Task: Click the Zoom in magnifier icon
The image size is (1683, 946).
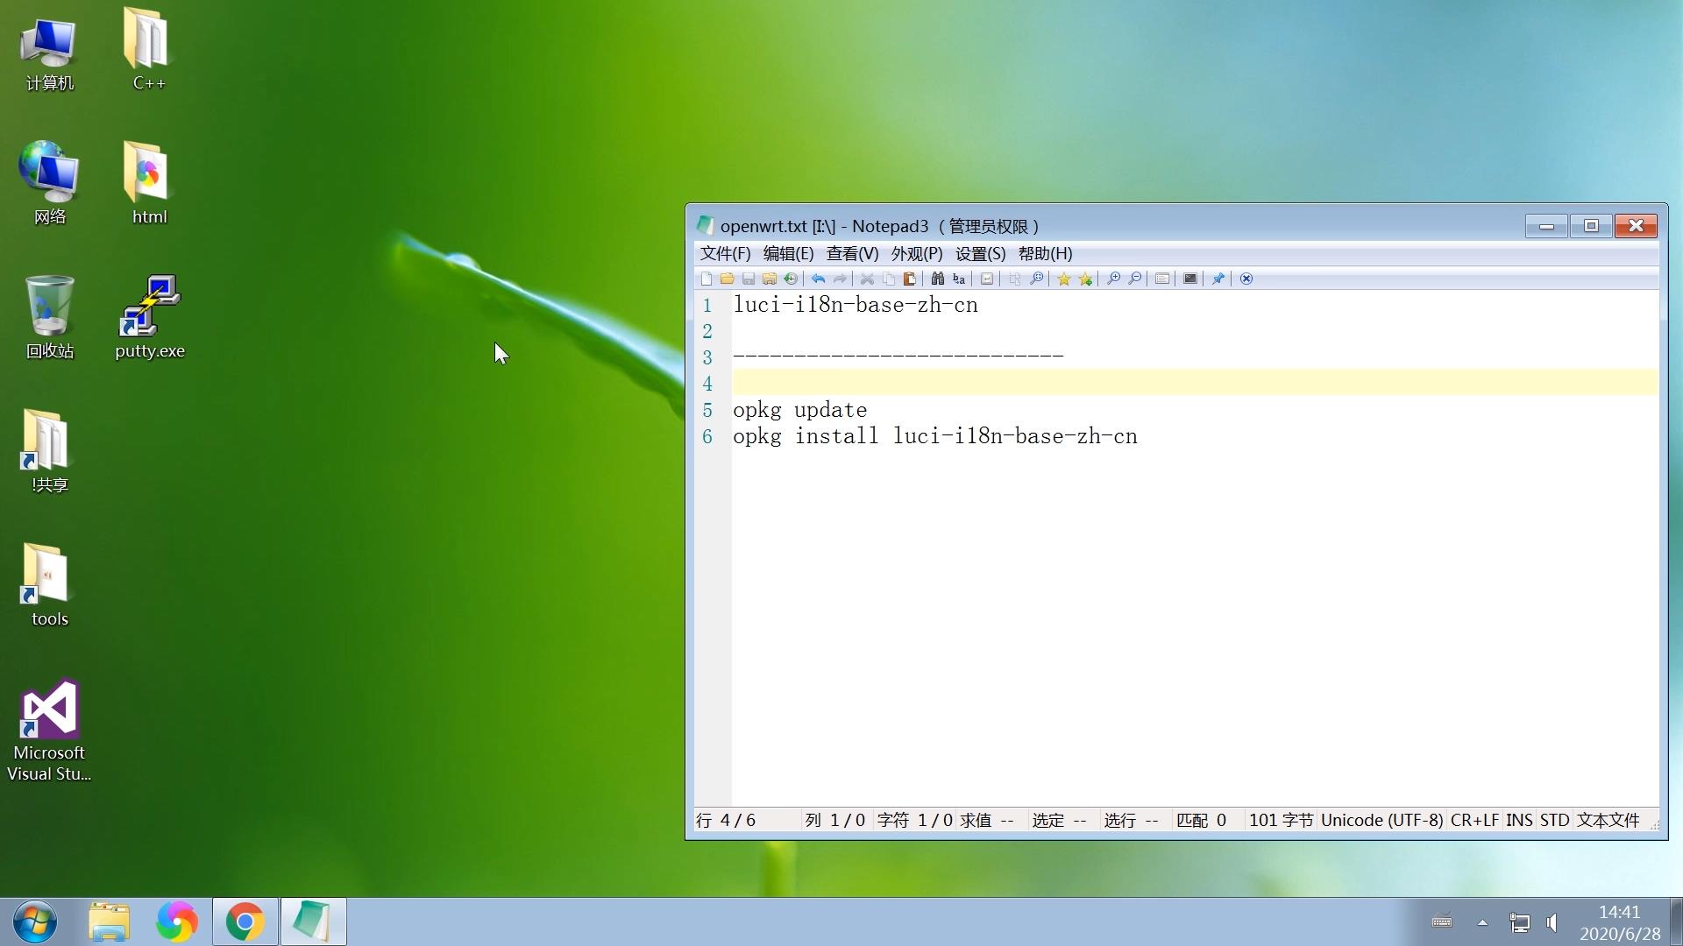Action: pyautogui.click(x=1113, y=279)
